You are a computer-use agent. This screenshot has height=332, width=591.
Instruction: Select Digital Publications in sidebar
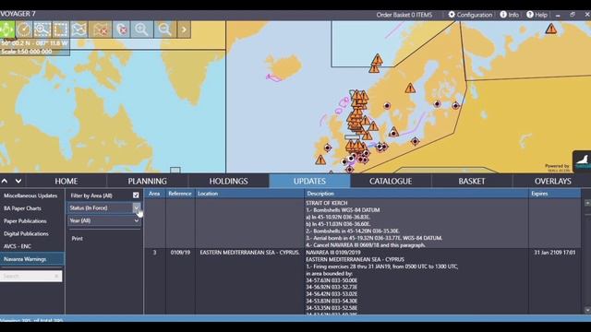pyautogui.click(x=26, y=233)
